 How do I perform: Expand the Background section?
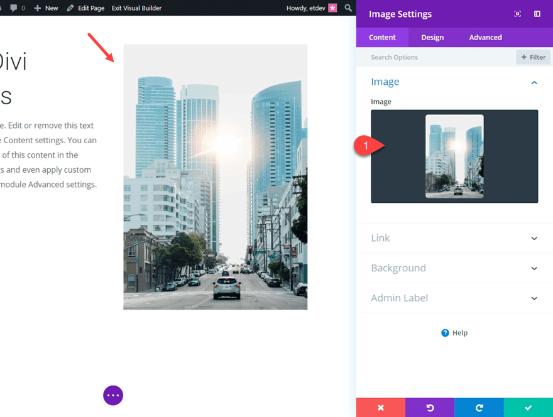454,268
